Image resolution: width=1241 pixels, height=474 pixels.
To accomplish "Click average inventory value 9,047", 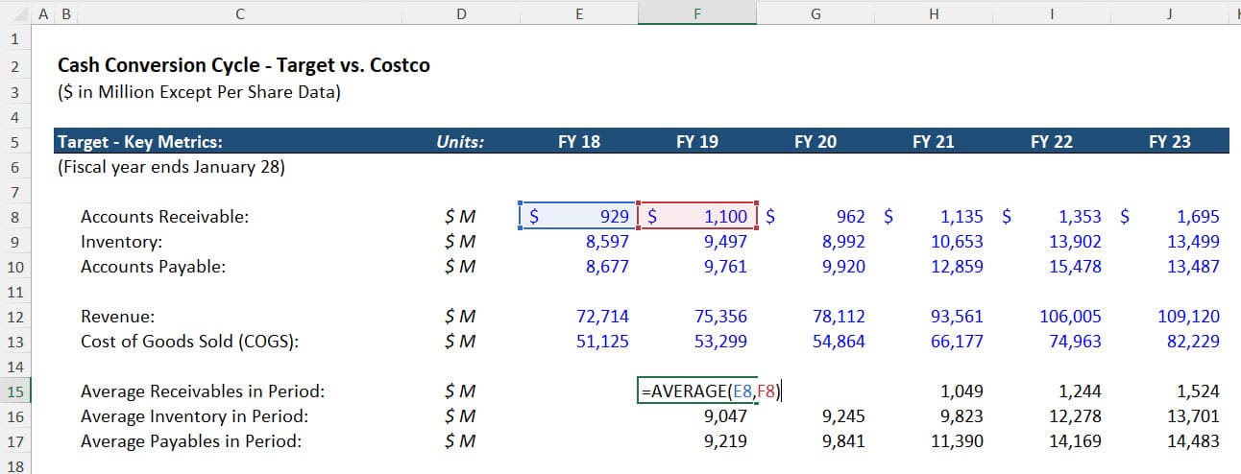I will pos(725,416).
